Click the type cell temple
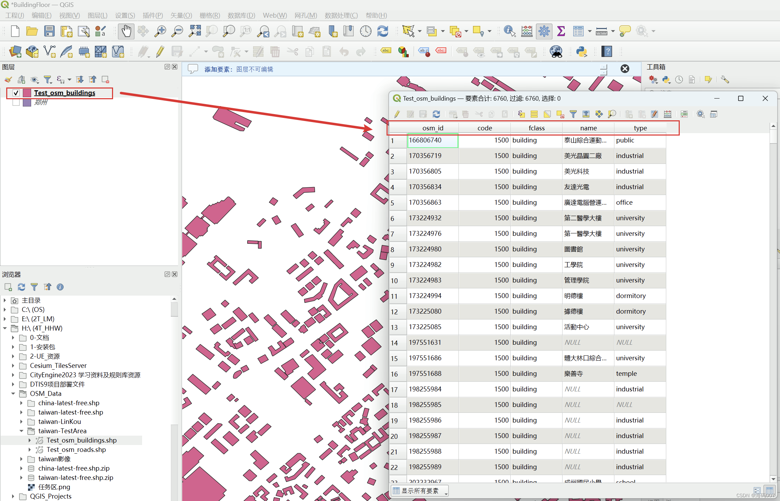This screenshot has width=780, height=501. pos(640,374)
